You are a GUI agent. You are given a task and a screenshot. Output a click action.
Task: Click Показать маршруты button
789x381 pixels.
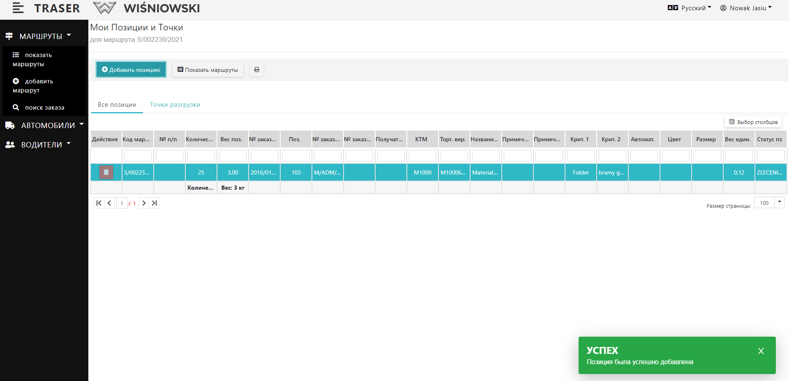pos(208,70)
